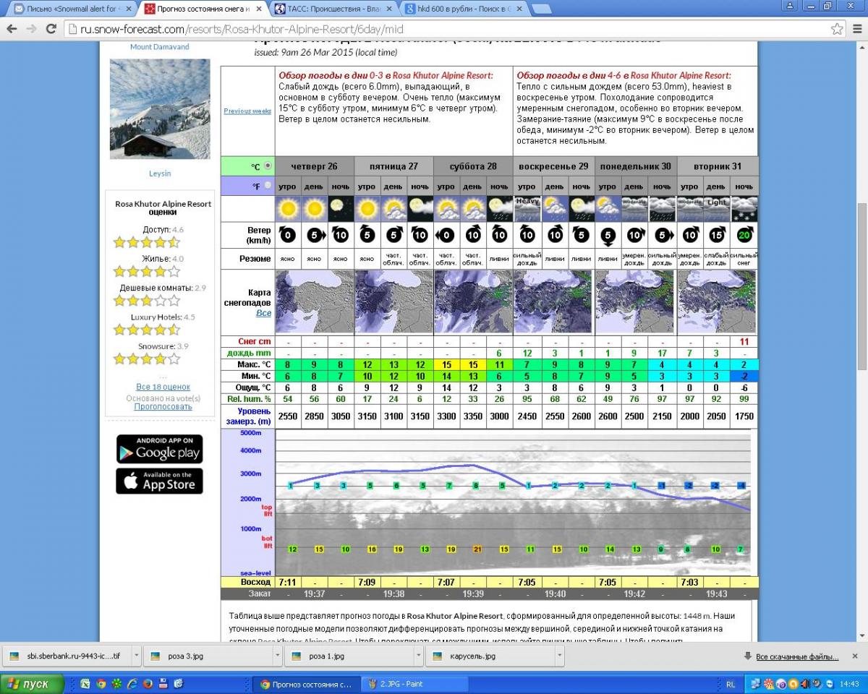This screenshot has height=694, width=868.
Task: Open the Chrome hamburger menu
Action: click(856, 29)
